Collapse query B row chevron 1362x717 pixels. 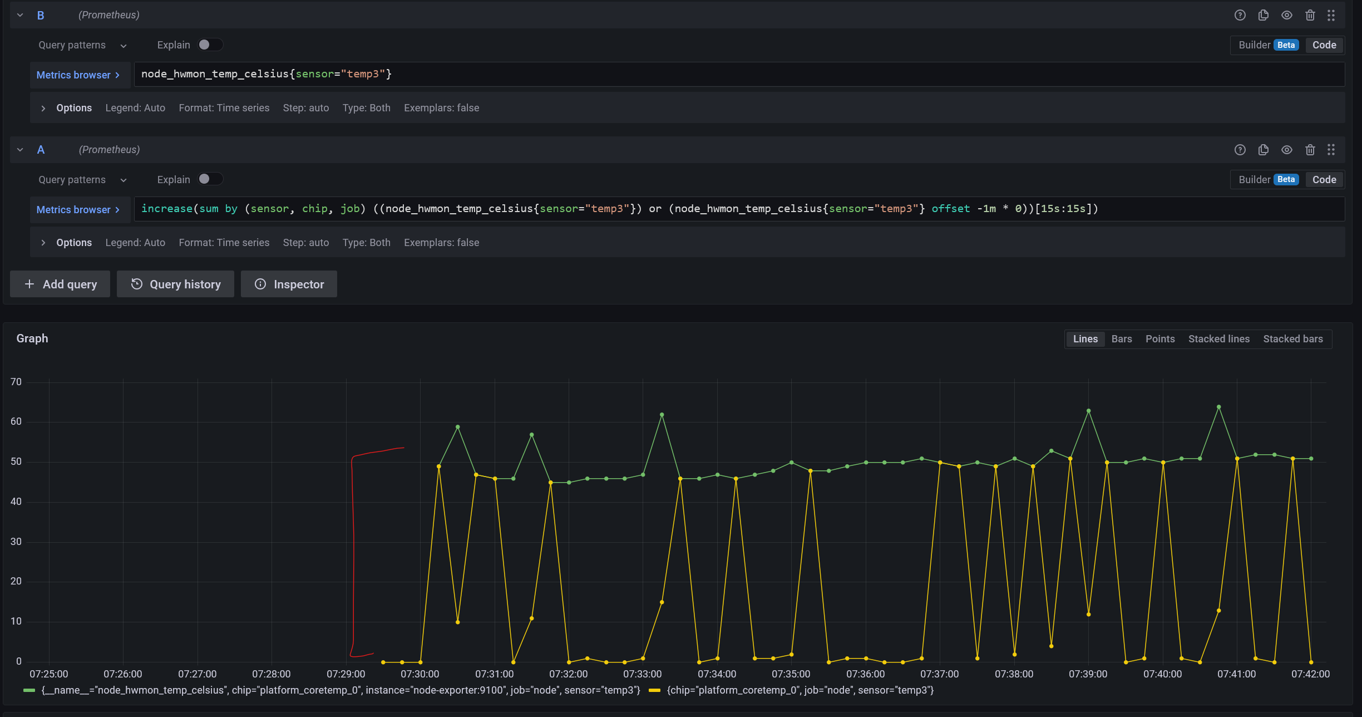[20, 15]
